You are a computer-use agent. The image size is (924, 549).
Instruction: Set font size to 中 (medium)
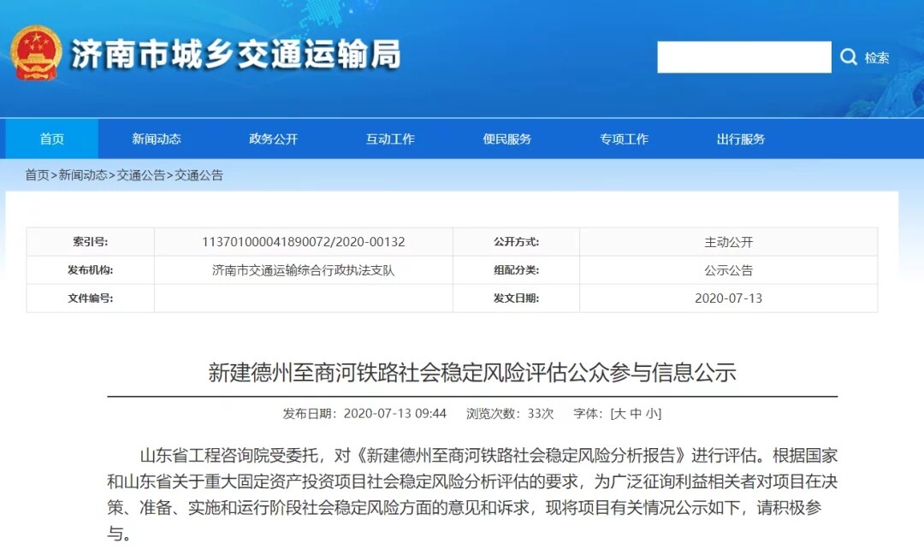636,413
